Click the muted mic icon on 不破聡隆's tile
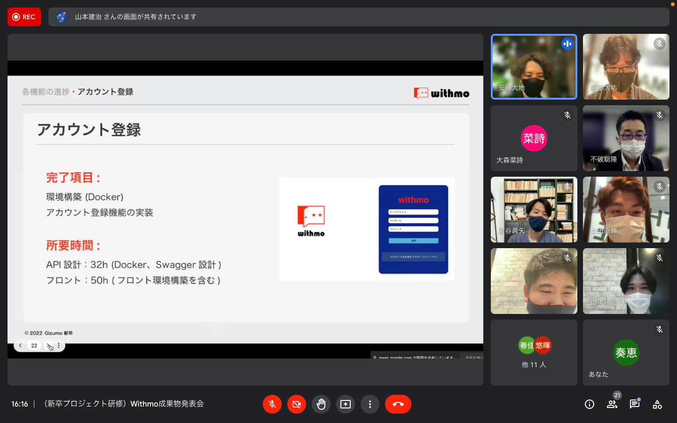Image resolution: width=677 pixels, height=423 pixels. click(660, 115)
